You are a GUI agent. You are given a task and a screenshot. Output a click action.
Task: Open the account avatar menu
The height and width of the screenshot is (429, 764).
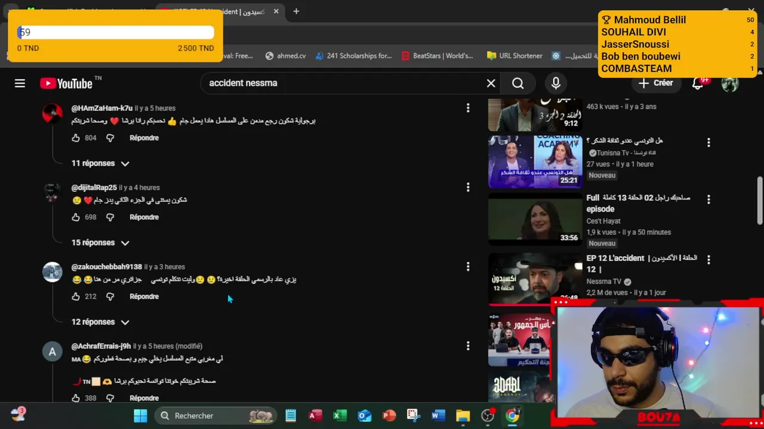[x=730, y=83]
